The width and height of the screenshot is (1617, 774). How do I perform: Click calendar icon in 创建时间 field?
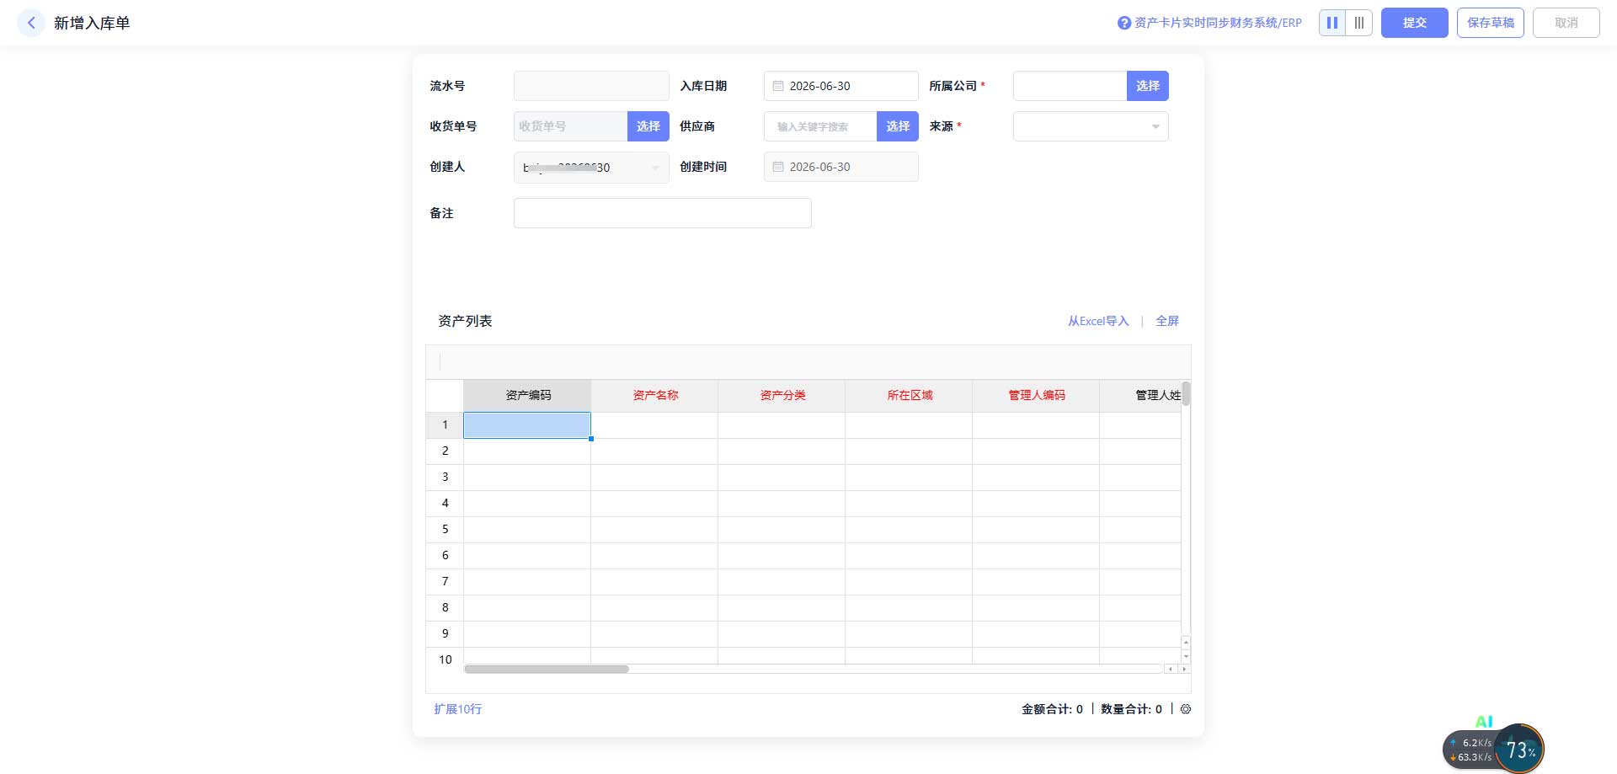coord(778,167)
